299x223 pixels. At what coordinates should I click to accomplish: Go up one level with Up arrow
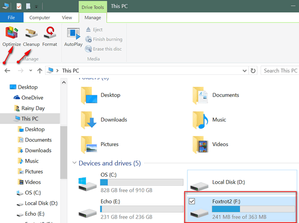39,71
